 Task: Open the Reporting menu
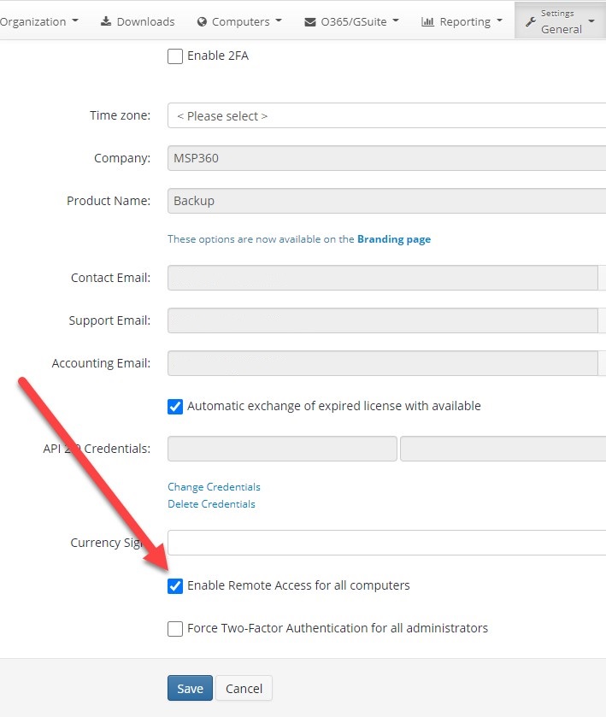(462, 21)
